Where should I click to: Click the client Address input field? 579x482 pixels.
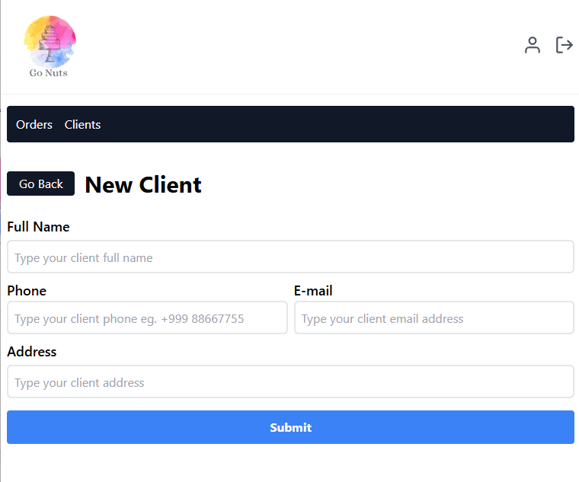290,381
